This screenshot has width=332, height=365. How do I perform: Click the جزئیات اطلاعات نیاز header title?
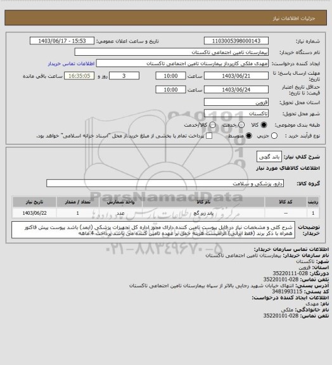click(294, 18)
